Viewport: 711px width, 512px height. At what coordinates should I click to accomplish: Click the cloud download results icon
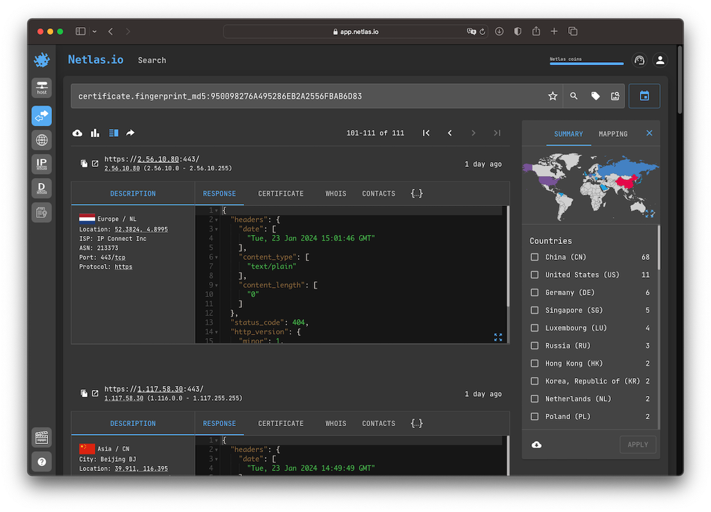point(78,133)
